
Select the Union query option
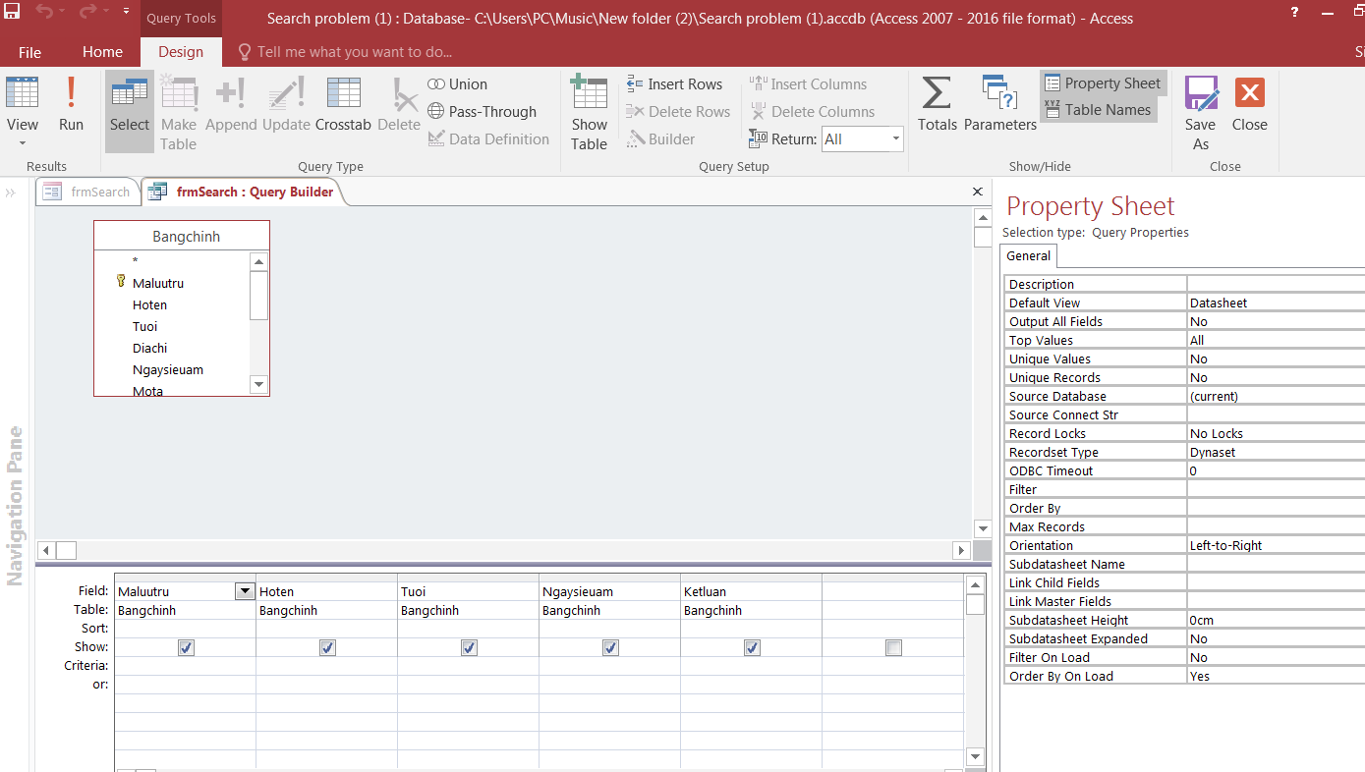coord(458,84)
